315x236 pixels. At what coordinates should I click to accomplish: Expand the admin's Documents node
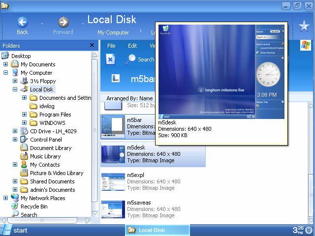coord(15,190)
